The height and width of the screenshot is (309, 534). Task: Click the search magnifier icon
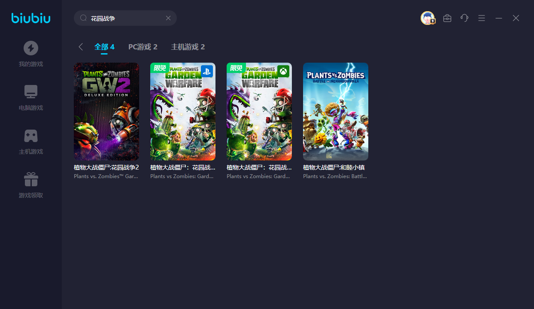pyautogui.click(x=83, y=18)
